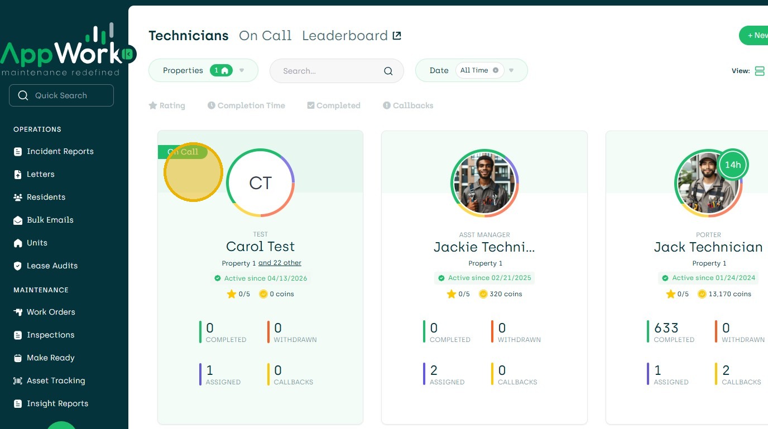Click Jack Technician's 13,170 coins icon
The image size is (768, 429).
tap(702, 294)
